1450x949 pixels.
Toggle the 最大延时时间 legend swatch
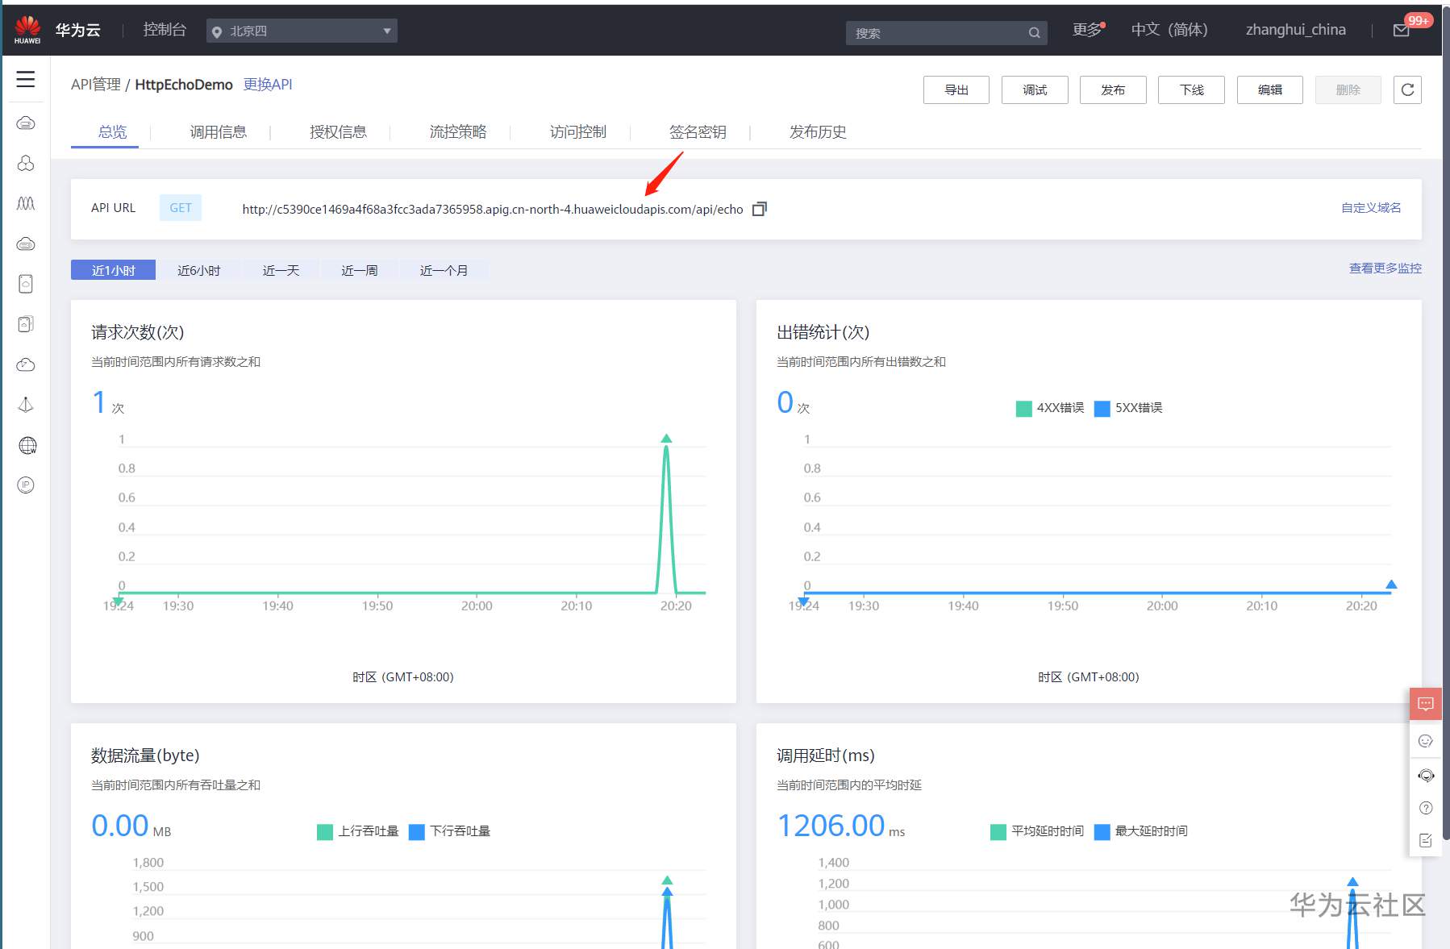(1102, 832)
